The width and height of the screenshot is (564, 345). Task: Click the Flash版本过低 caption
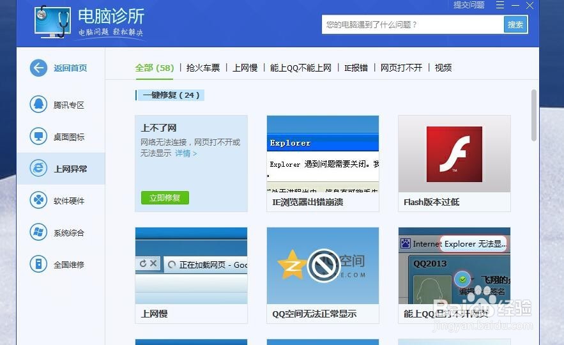coord(432,202)
